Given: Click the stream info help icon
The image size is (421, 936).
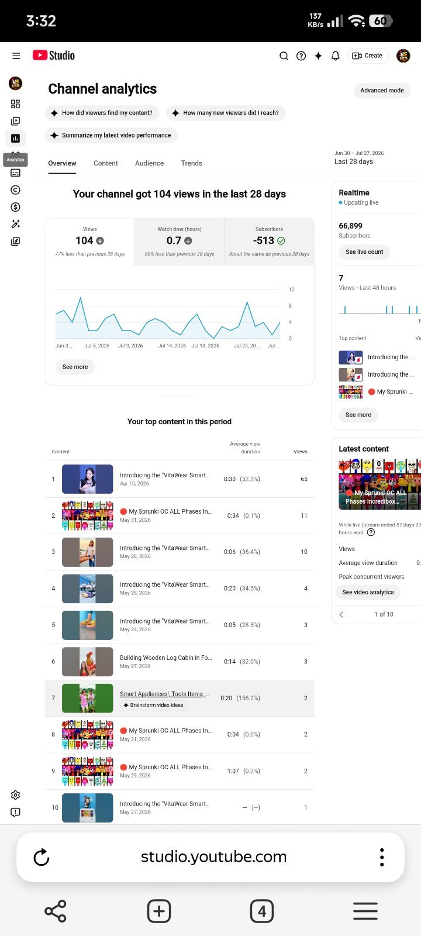Looking at the screenshot, I should coord(371,532).
